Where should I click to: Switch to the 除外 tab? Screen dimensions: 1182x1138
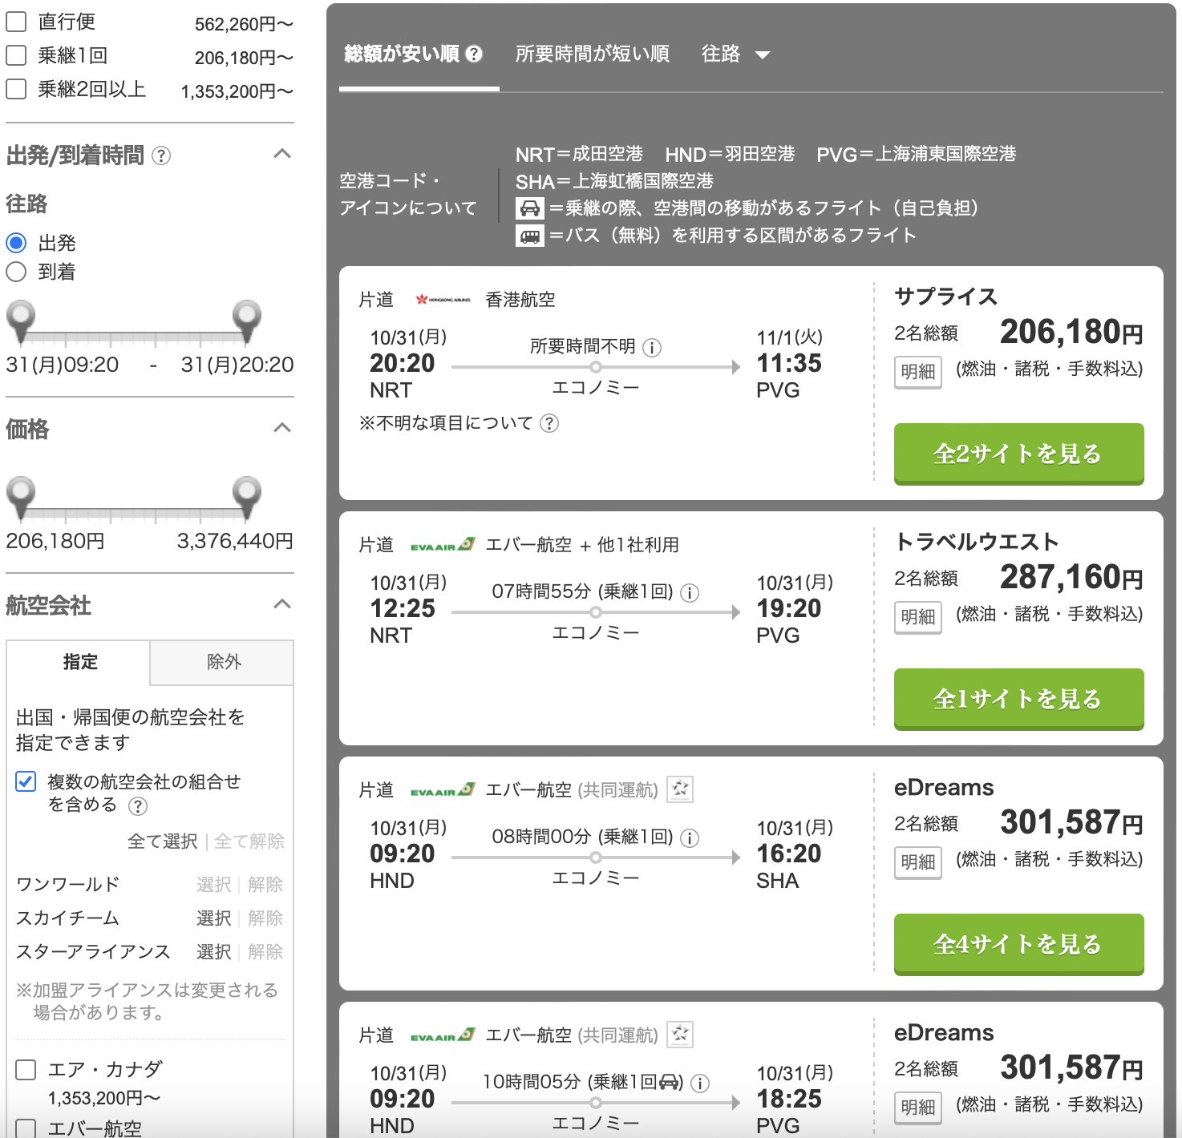[222, 662]
